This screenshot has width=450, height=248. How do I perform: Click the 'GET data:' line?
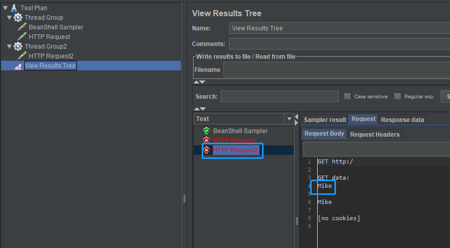(x=333, y=178)
